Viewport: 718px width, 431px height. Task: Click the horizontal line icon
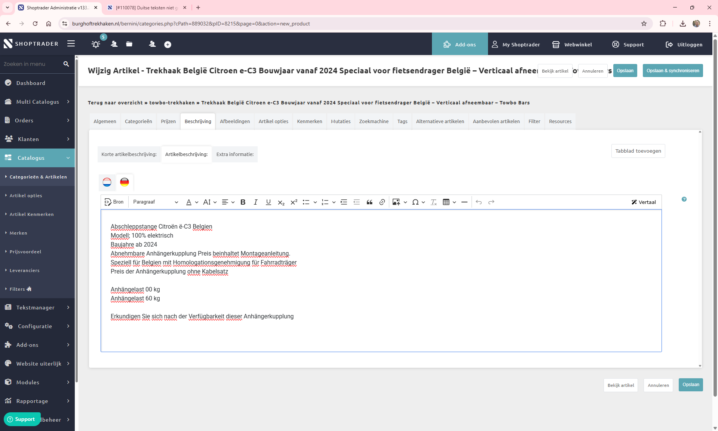coord(464,202)
